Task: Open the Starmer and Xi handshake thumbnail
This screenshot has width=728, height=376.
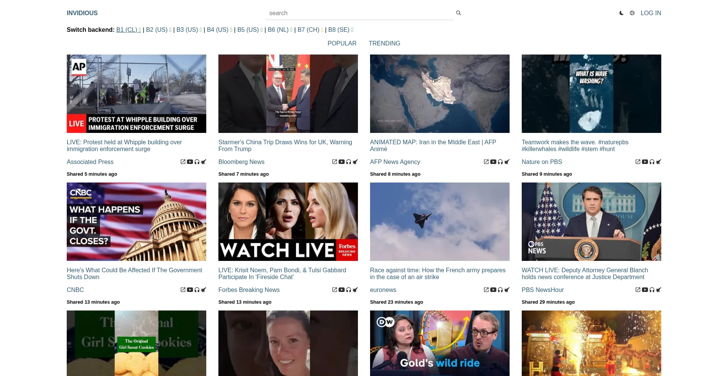Action: [x=288, y=94]
